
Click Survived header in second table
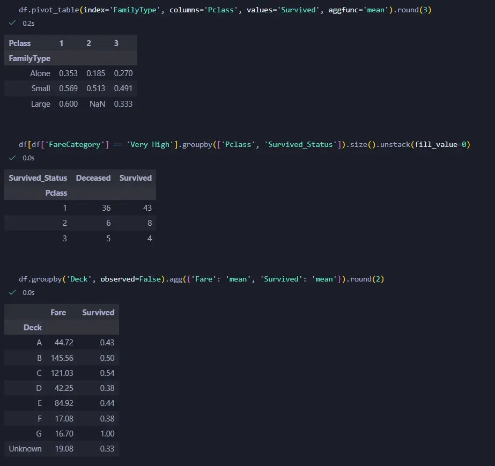tap(136, 178)
